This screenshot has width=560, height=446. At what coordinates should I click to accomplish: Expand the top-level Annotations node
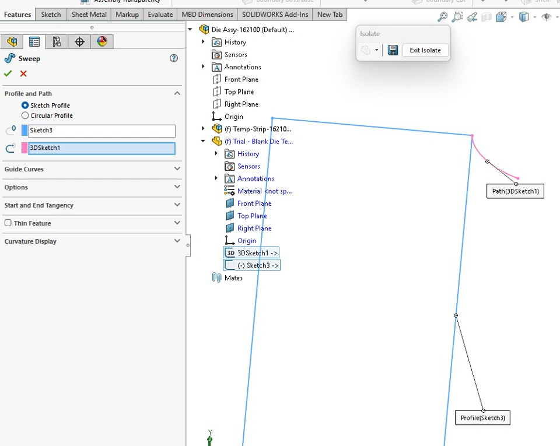point(203,66)
